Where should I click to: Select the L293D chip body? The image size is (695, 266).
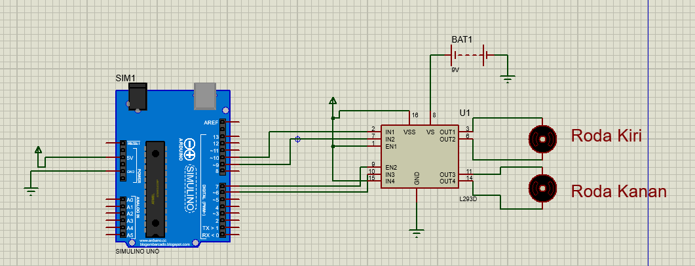coord(419,156)
